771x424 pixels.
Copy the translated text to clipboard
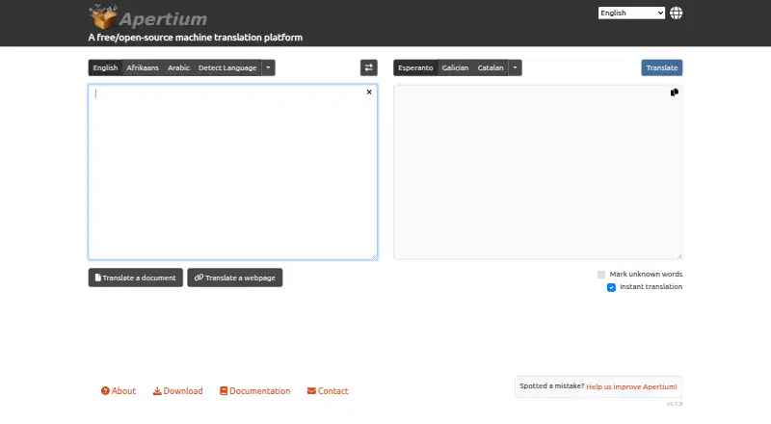[x=674, y=93]
